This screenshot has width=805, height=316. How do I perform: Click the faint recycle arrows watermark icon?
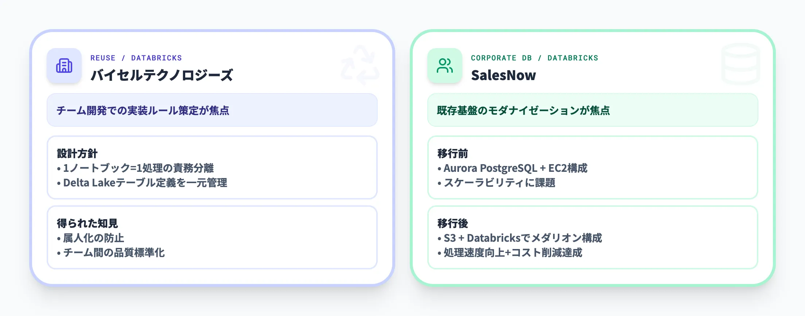pyautogui.click(x=360, y=65)
